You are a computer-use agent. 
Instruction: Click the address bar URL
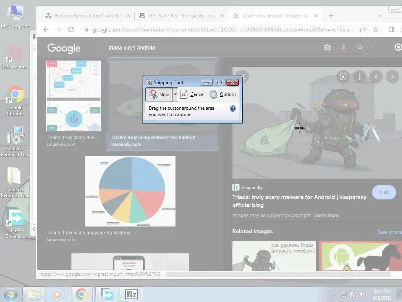pyautogui.click(x=223, y=30)
